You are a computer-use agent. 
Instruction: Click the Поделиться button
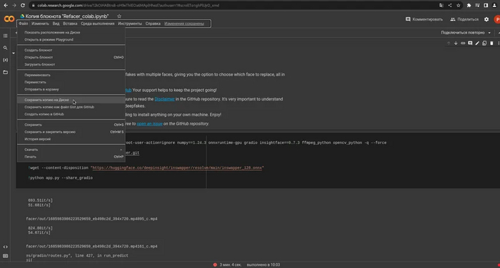coord(464,19)
